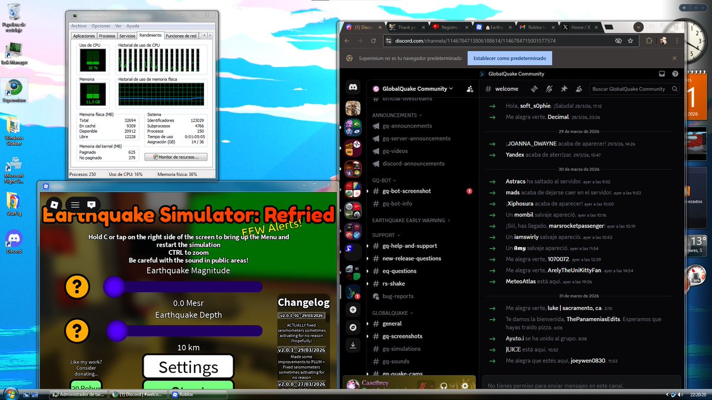Click the Buscar GlobalQuake Community search field
Image resolution: width=712 pixels, height=400 pixels.
click(x=635, y=89)
